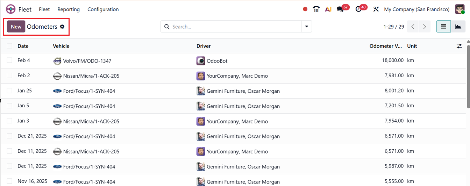This screenshot has width=470, height=186.
Task: Open the conversations messages icon
Action: tap(340, 9)
